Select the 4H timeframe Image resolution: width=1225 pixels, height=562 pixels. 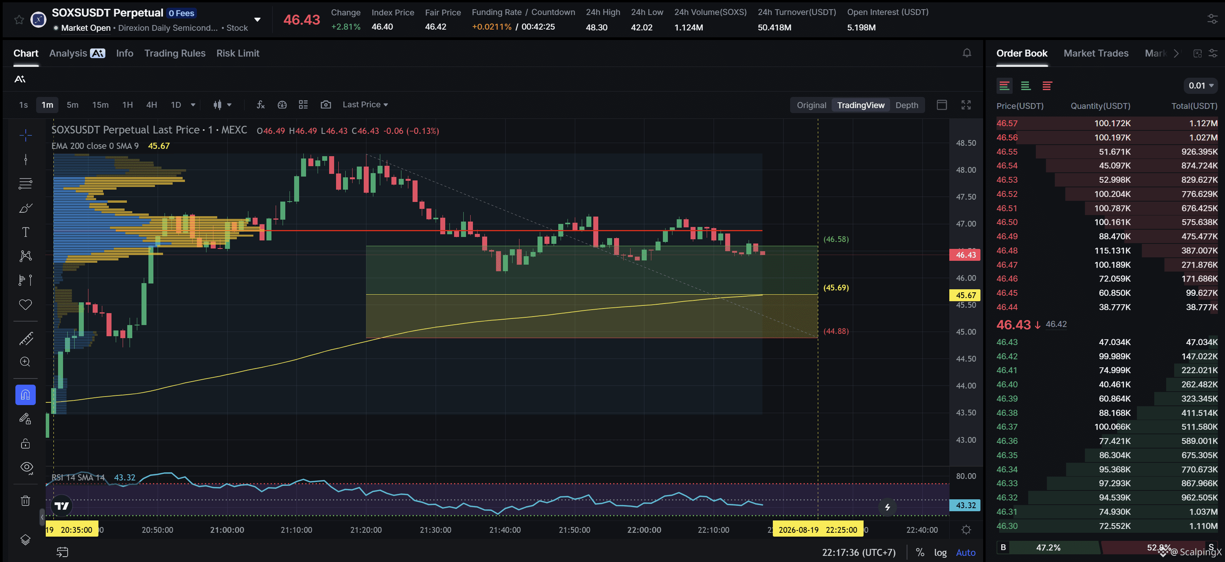click(152, 105)
